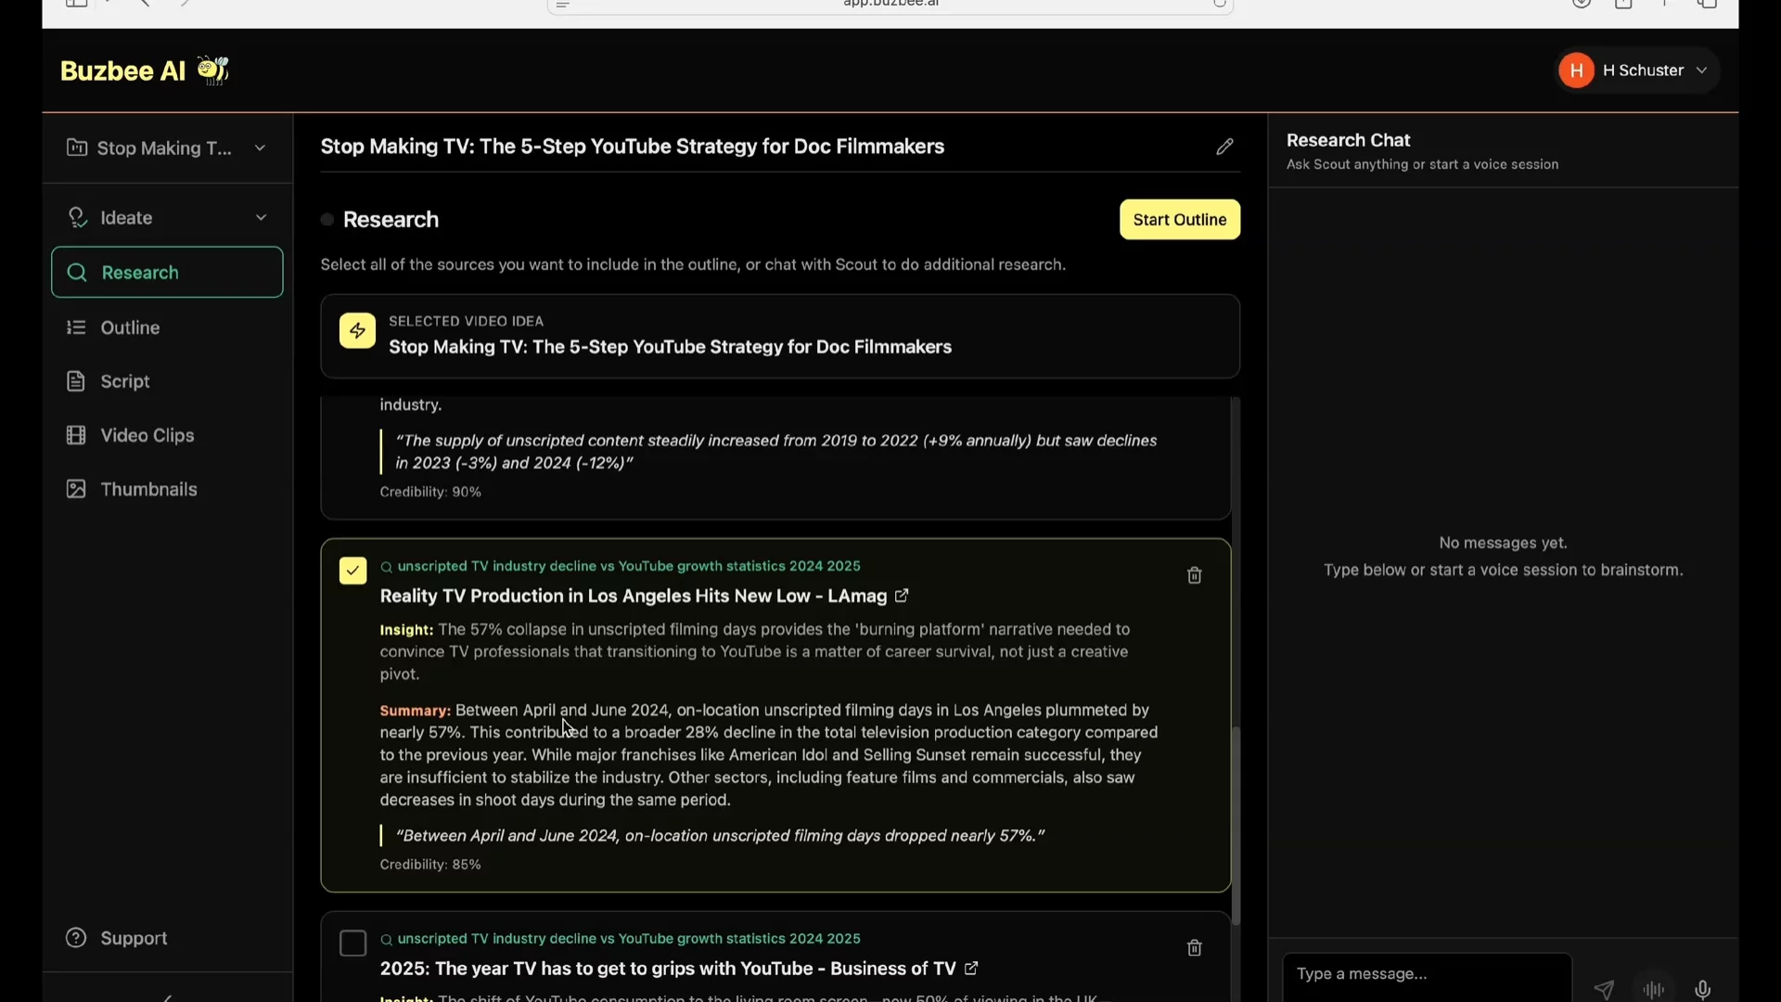Click the Support question mark icon
This screenshot has height=1002, width=1781.
pyautogui.click(x=76, y=938)
